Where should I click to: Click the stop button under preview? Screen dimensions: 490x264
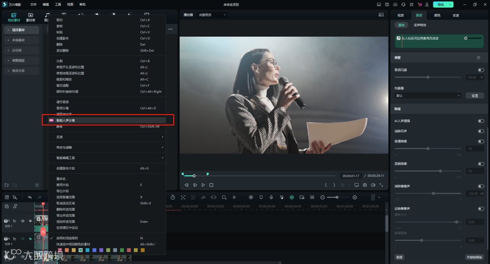tap(211, 185)
